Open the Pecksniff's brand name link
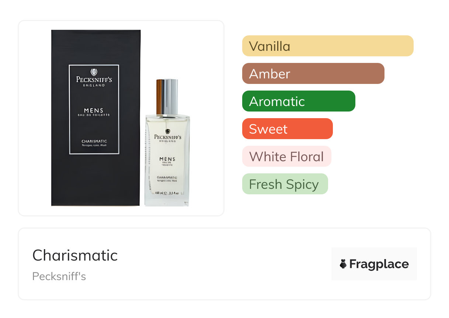 [59, 276]
